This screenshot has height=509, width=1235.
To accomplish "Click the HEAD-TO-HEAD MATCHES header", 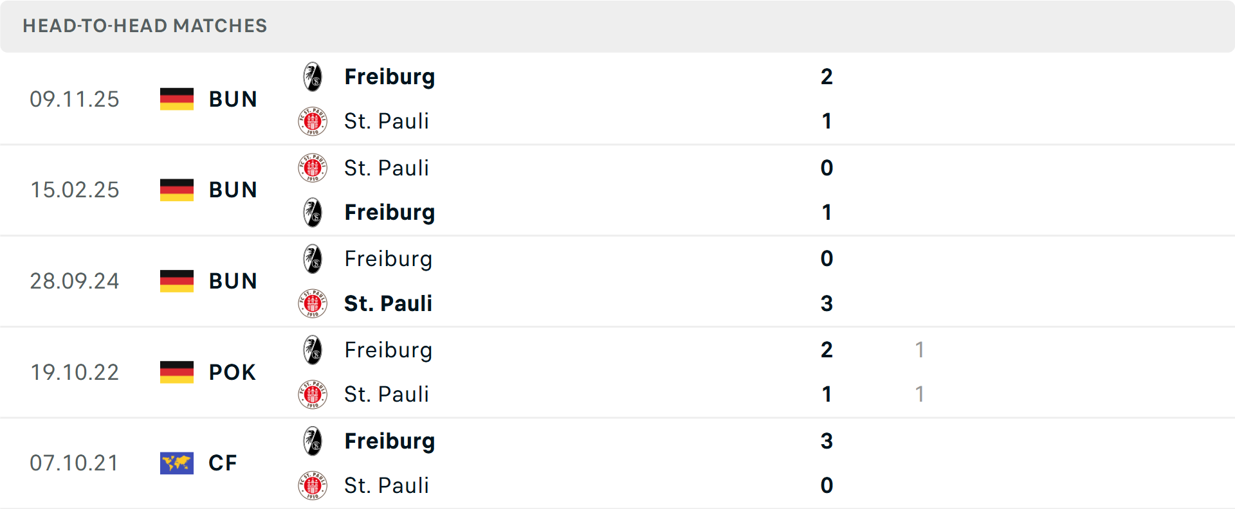I will (x=145, y=26).
